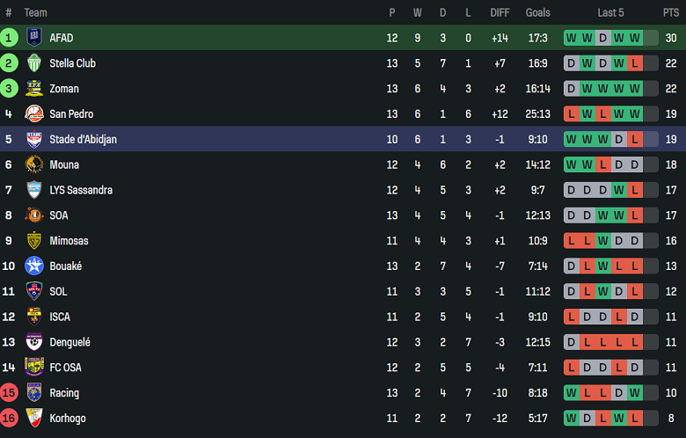The image size is (686, 438).
Task: Open the FC OSA team link
Action: (69, 368)
